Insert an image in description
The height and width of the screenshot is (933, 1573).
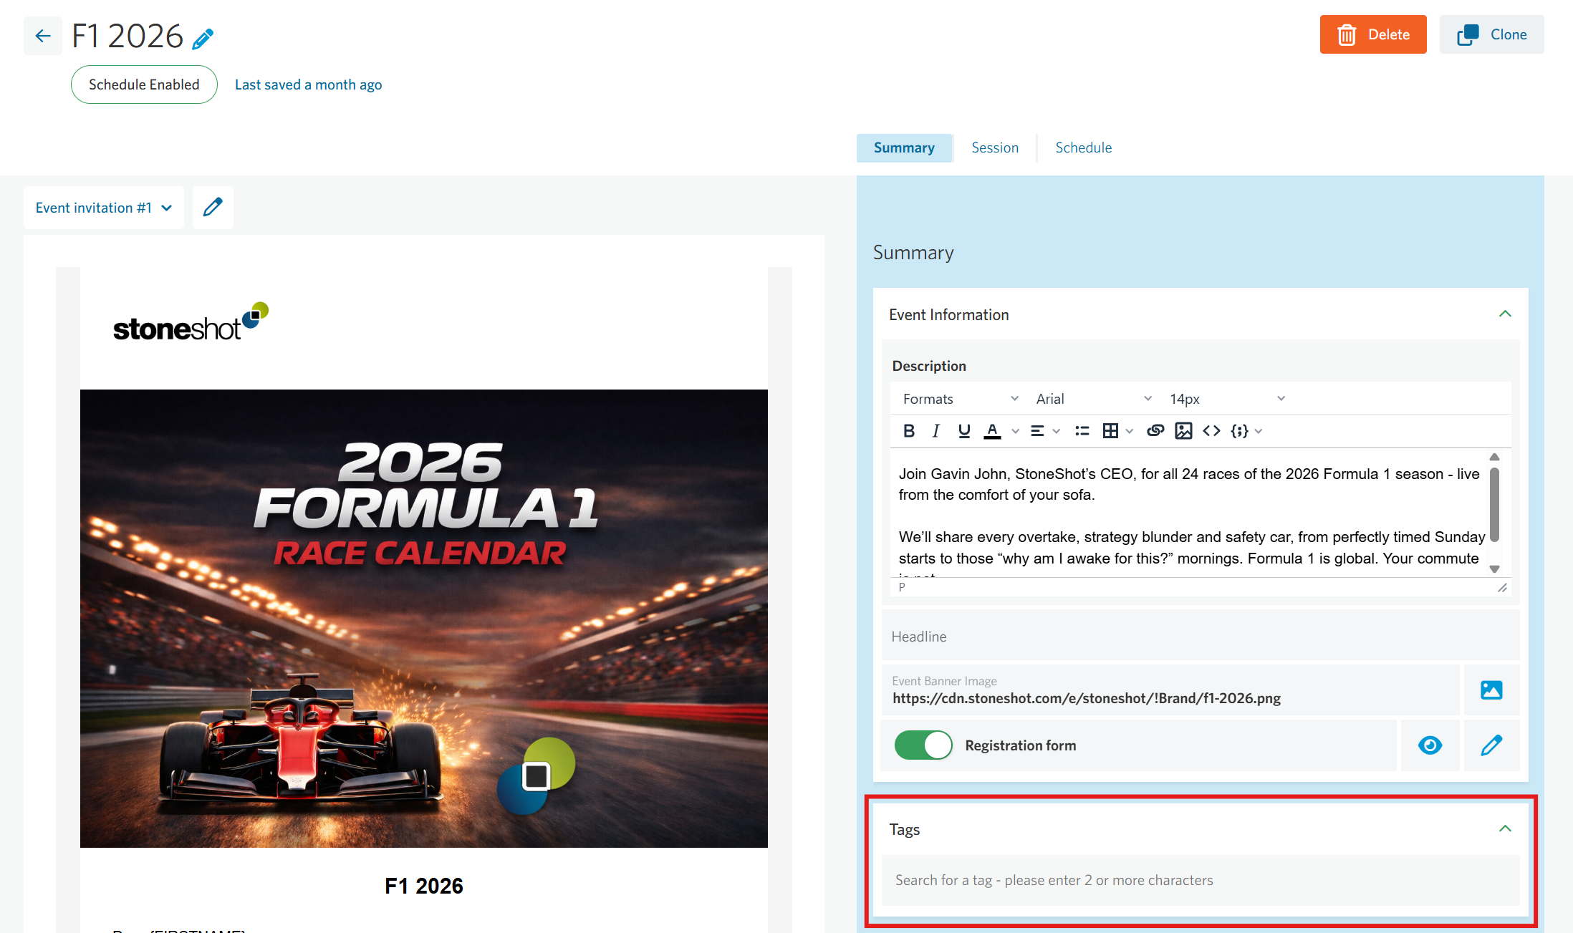[1183, 430]
